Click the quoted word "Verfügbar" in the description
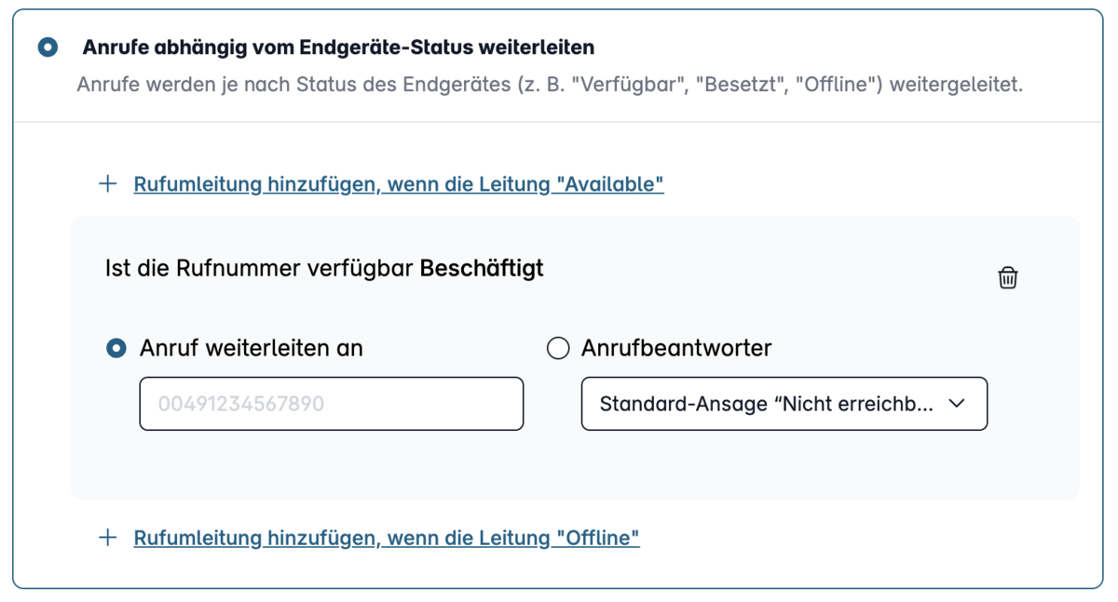Screen dimensions: 1118x602 point(630,85)
